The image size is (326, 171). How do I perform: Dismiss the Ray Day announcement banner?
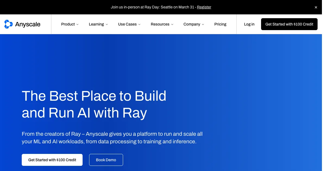point(316,7)
